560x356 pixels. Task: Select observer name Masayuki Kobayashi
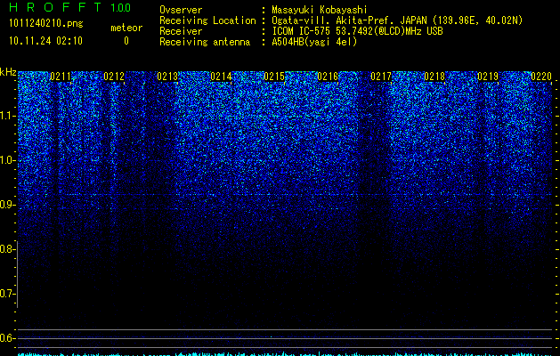point(320,10)
